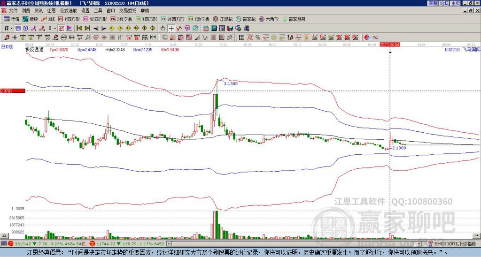
Task: Open the 9P四方形 tool
Action: point(95,19)
